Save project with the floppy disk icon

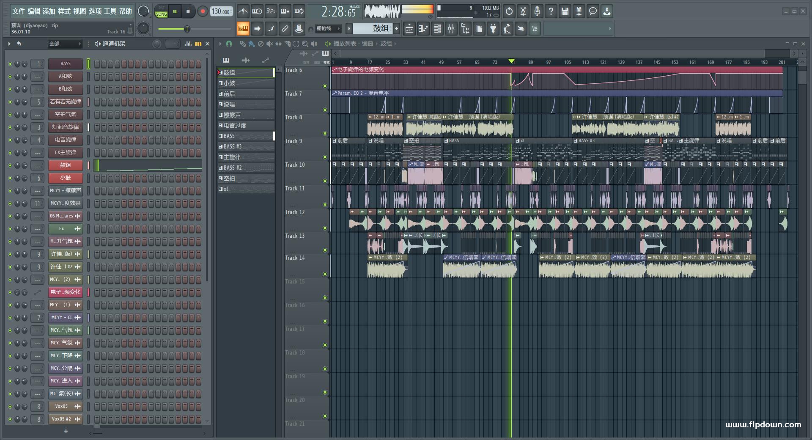click(x=565, y=11)
